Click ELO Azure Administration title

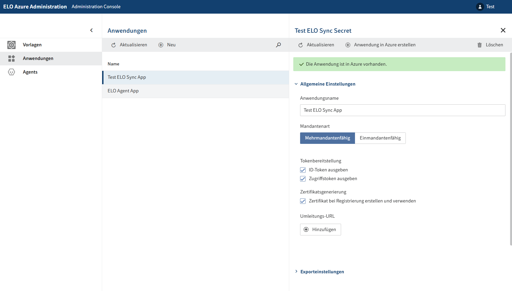(35, 7)
